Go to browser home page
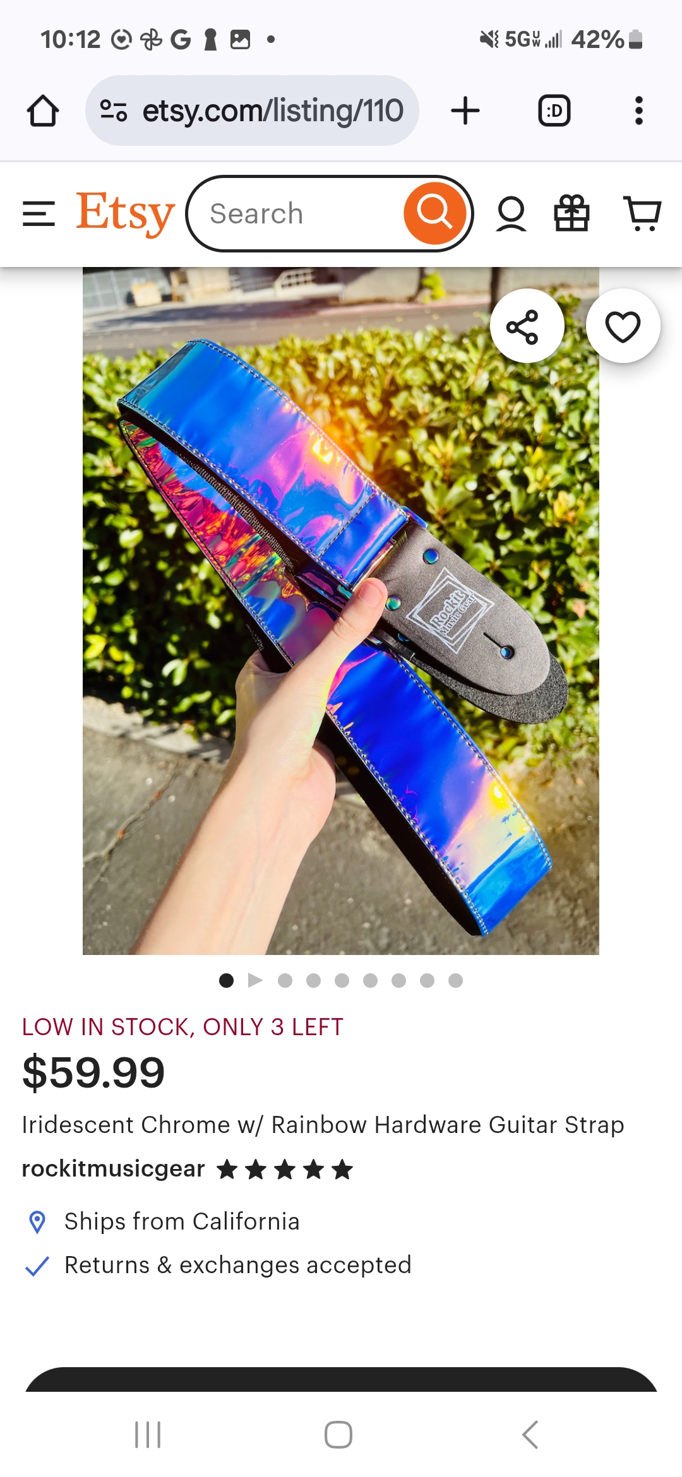 point(43,111)
